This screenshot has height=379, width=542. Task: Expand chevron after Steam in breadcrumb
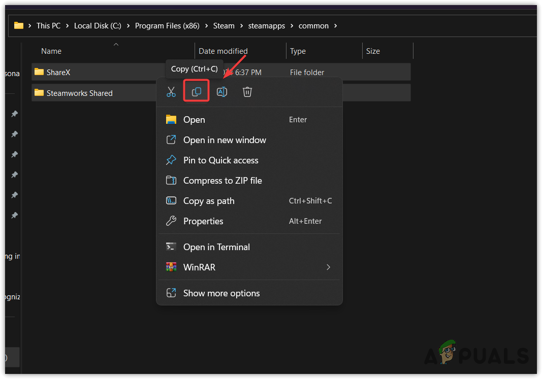(x=241, y=26)
